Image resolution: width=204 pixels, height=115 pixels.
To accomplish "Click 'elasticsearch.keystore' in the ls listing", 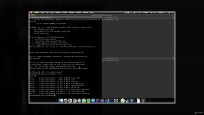I will click(x=80, y=89).
